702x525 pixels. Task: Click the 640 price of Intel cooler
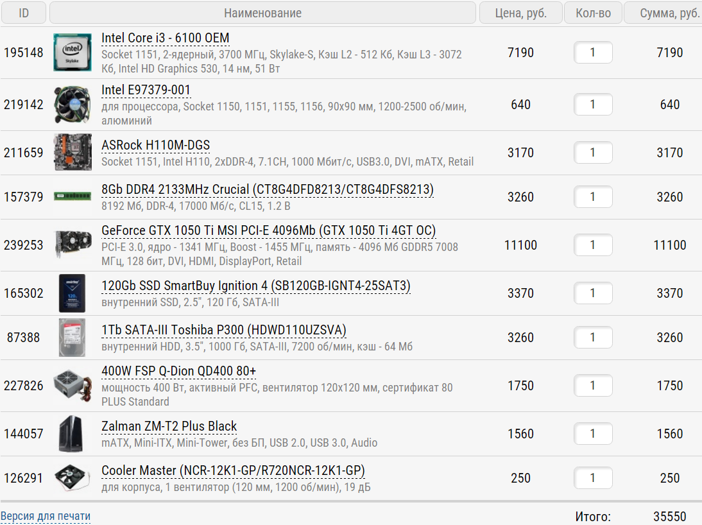pos(520,105)
